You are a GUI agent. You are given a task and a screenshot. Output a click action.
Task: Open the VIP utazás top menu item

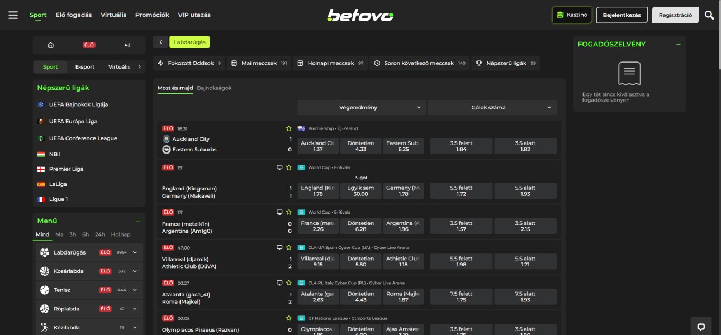click(194, 15)
